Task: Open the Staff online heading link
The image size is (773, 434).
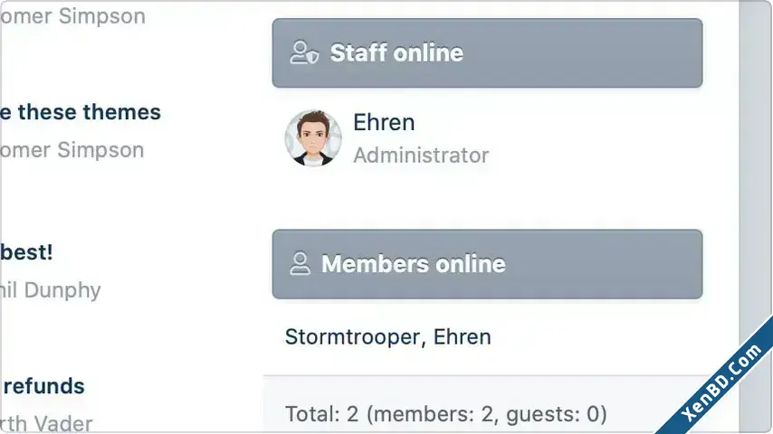Action: coord(396,52)
